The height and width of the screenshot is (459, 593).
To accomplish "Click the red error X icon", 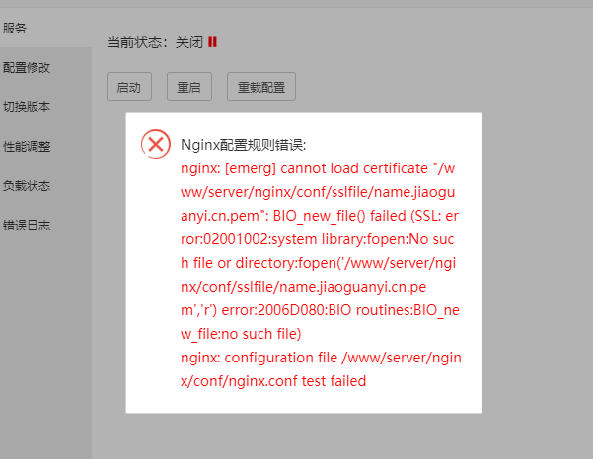I will [156, 144].
